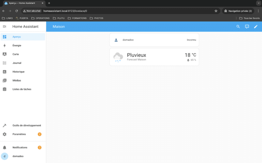The width and height of the screenshot is (262, 163).
Task: Open the OPERATIONS bookmark folder
Action: point(41,18)
